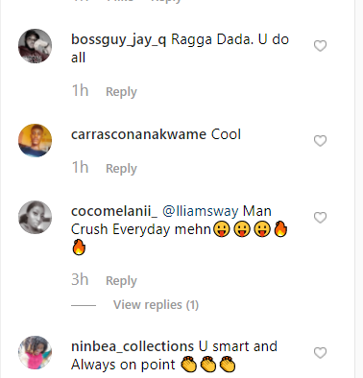The height and width of the screenshot is (378, 363).
Task: Visit the carrasconanakwame username
Action: pyautogui.click(x=138, y=134)
